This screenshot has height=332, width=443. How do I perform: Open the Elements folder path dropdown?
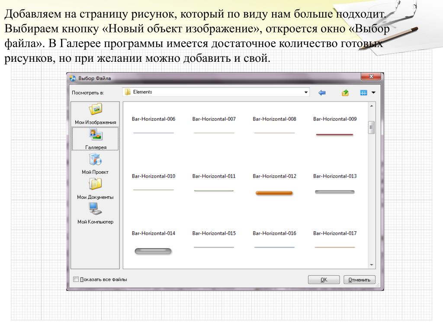point(306,93)
